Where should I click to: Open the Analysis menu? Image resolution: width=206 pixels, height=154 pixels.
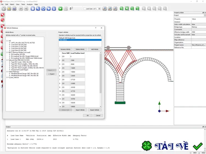click(30, 4)
